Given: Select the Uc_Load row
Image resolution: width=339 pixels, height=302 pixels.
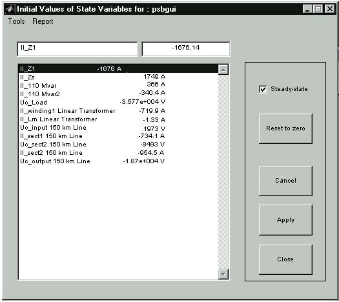Looking at the screenshot, I should tap(118, 102).
